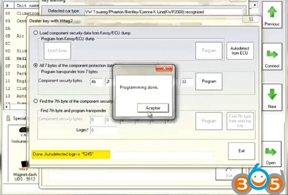Click Find 7th byte from working key
Viewport: 288px width, 195px height.
coord(240,121)
